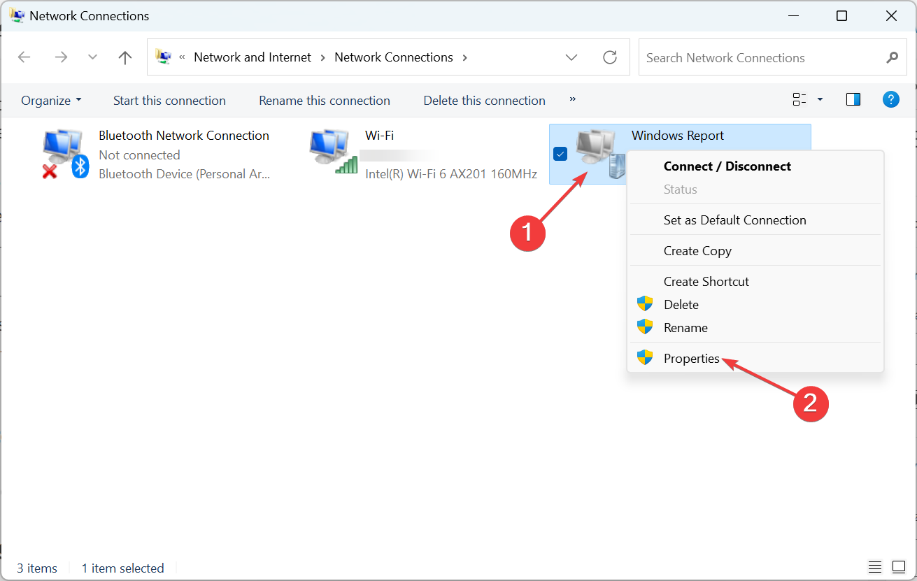Click Rename this connection in toolbar
Screen dimensions: 917x581
click(325, 101)
